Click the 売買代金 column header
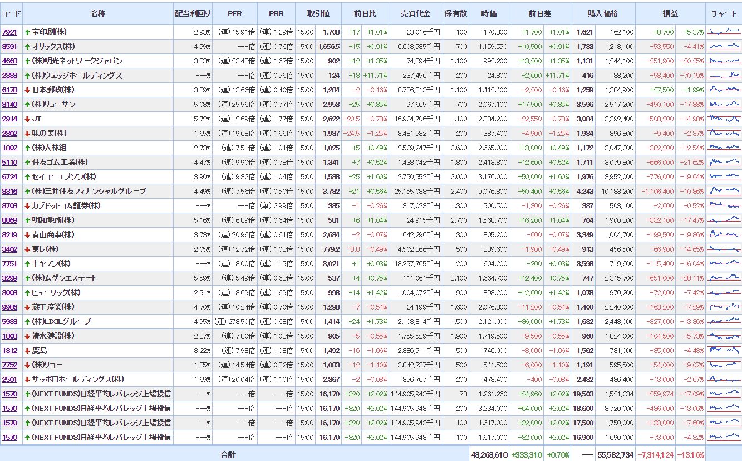The image size is (742, 461). [x=415, y=13]
